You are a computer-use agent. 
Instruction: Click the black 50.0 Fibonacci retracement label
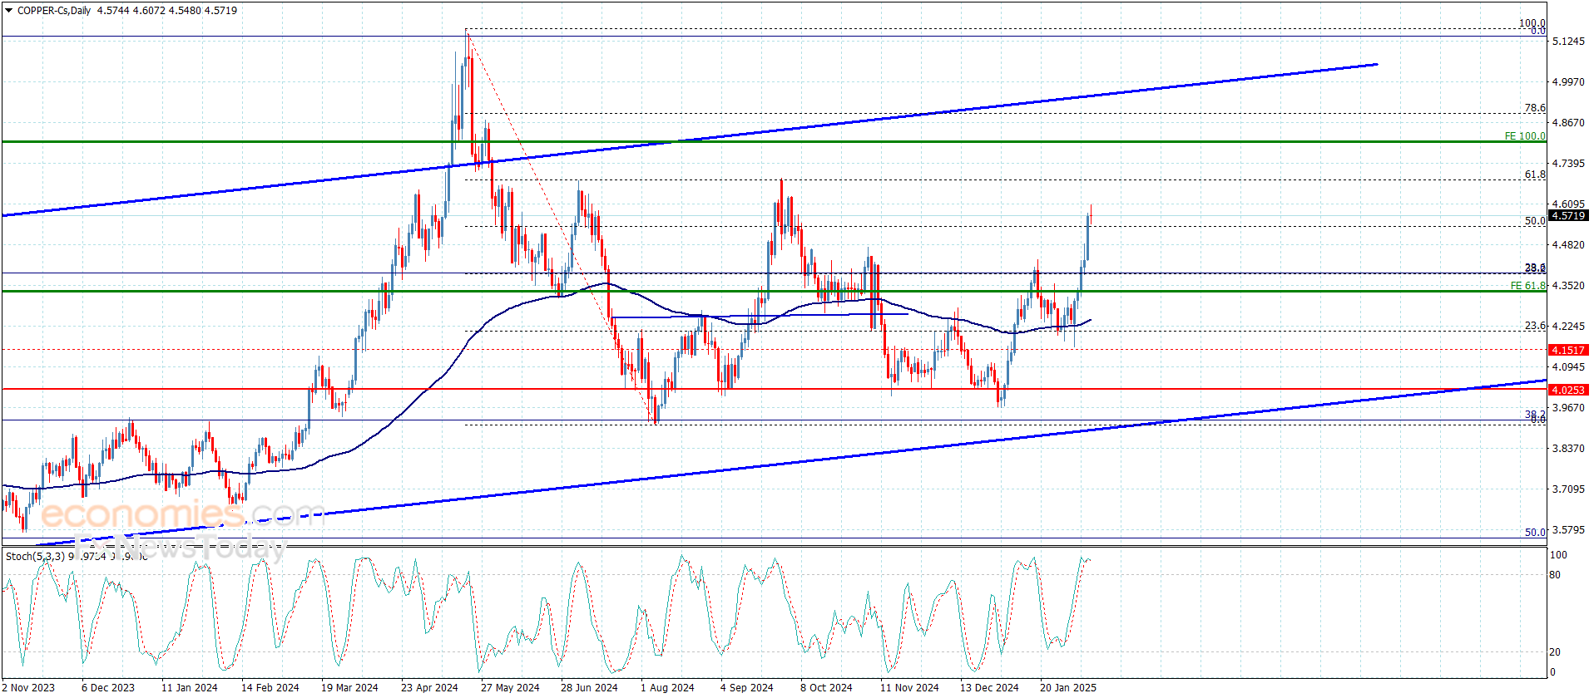tap(1535, 221)
